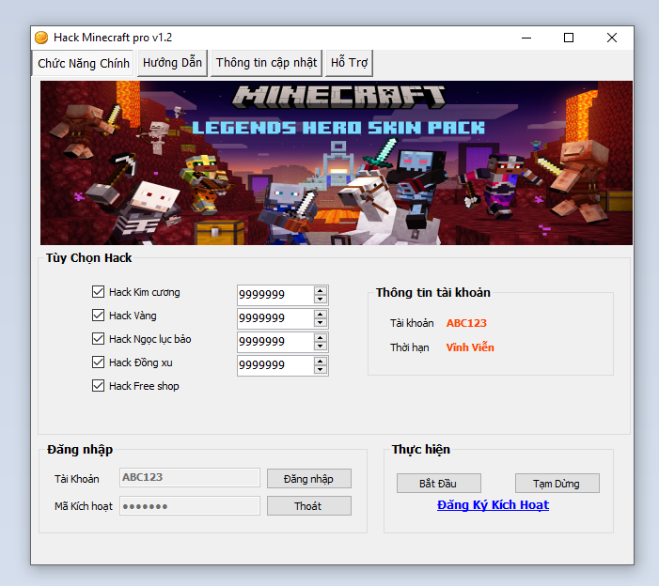Click the app icon in the title bar
The image size is (659, 586).
point(41,38)
